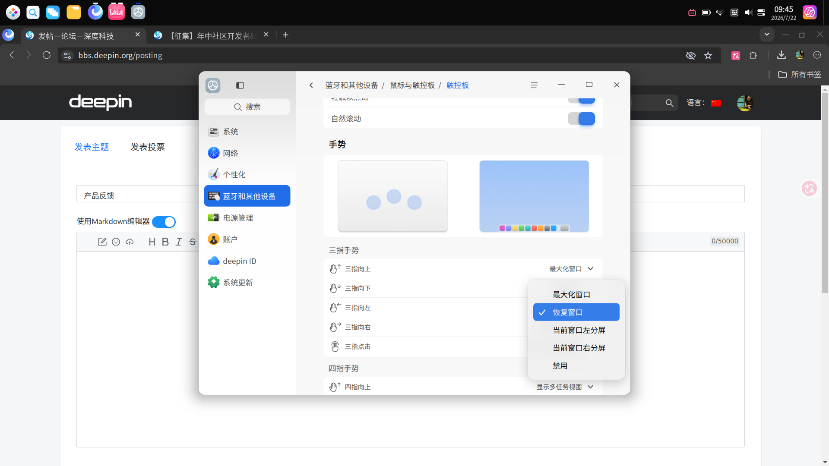Screen dimensions: 829x466
Task: Insert emoji in forum editor
Action: 116,242
